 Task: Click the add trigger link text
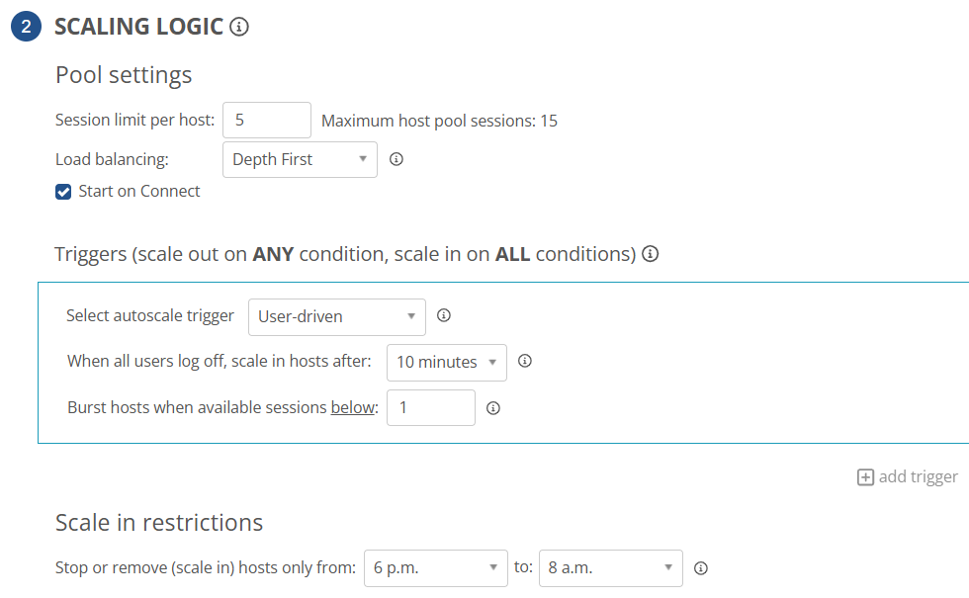click(918, 477)
